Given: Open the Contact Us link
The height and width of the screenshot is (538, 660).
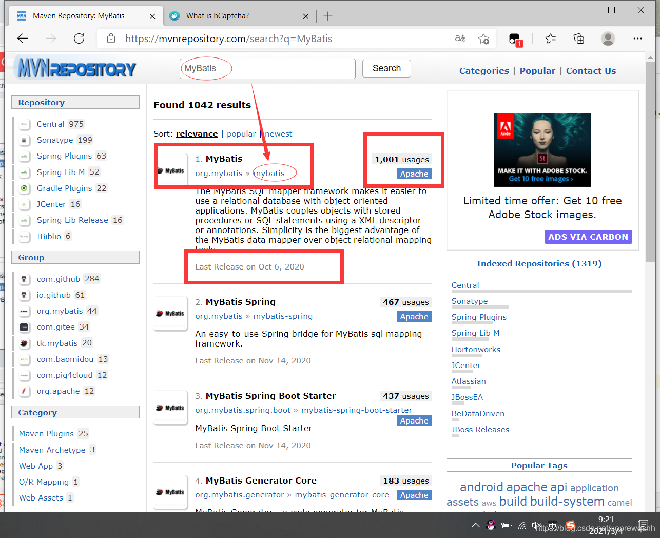Looking at the screenshot, I should 591,71.
